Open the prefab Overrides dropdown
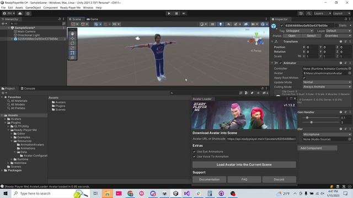 tap(337, 36)
